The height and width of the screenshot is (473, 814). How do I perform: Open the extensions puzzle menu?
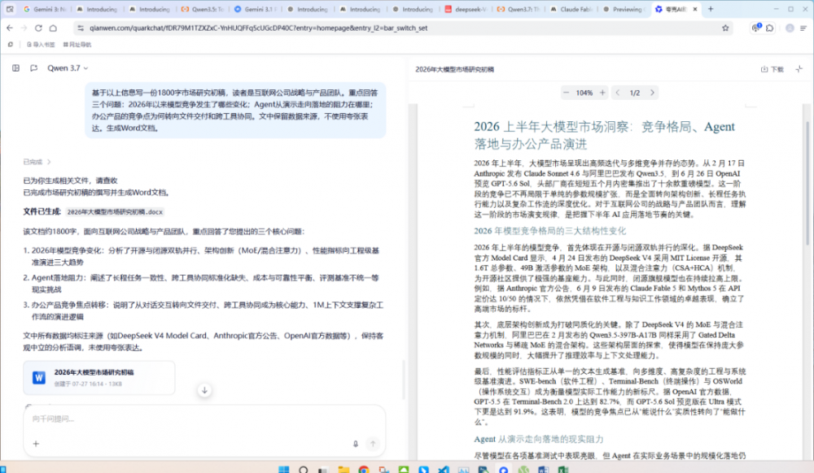click(770, 28)
